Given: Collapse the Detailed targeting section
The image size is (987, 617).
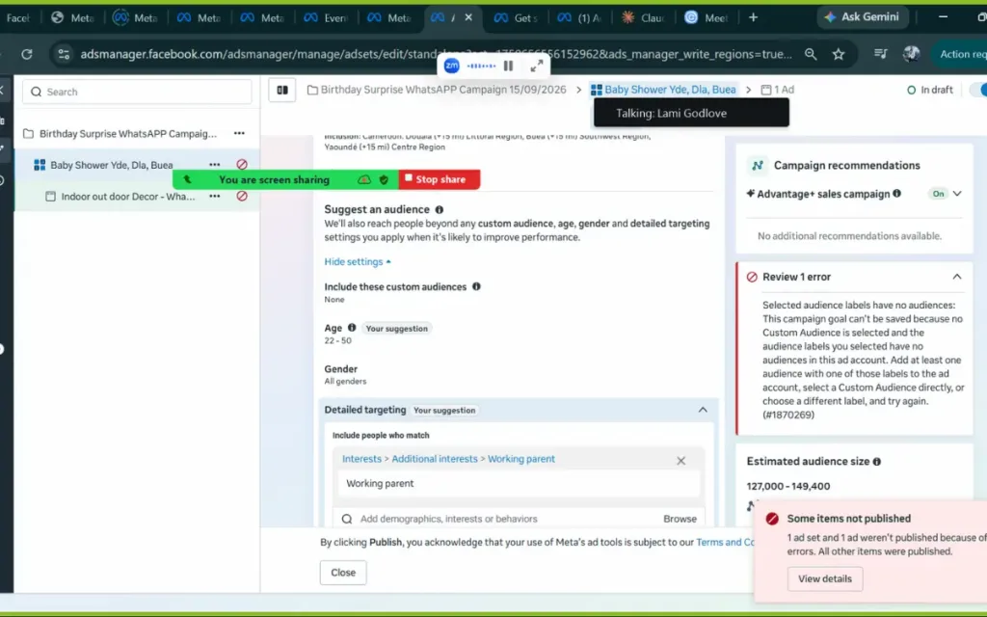Looking at the screenshot, I should point(703,410).
